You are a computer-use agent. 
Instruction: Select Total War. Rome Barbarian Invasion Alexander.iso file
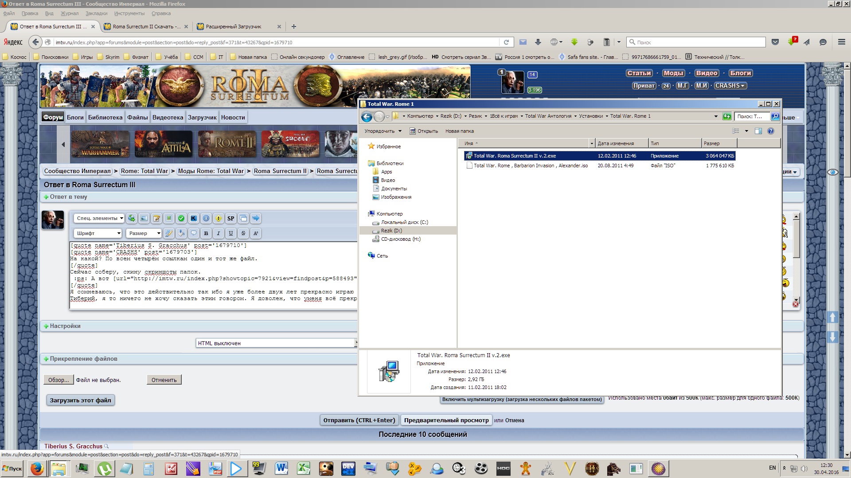pyautogui.click(x=530, y=166)
